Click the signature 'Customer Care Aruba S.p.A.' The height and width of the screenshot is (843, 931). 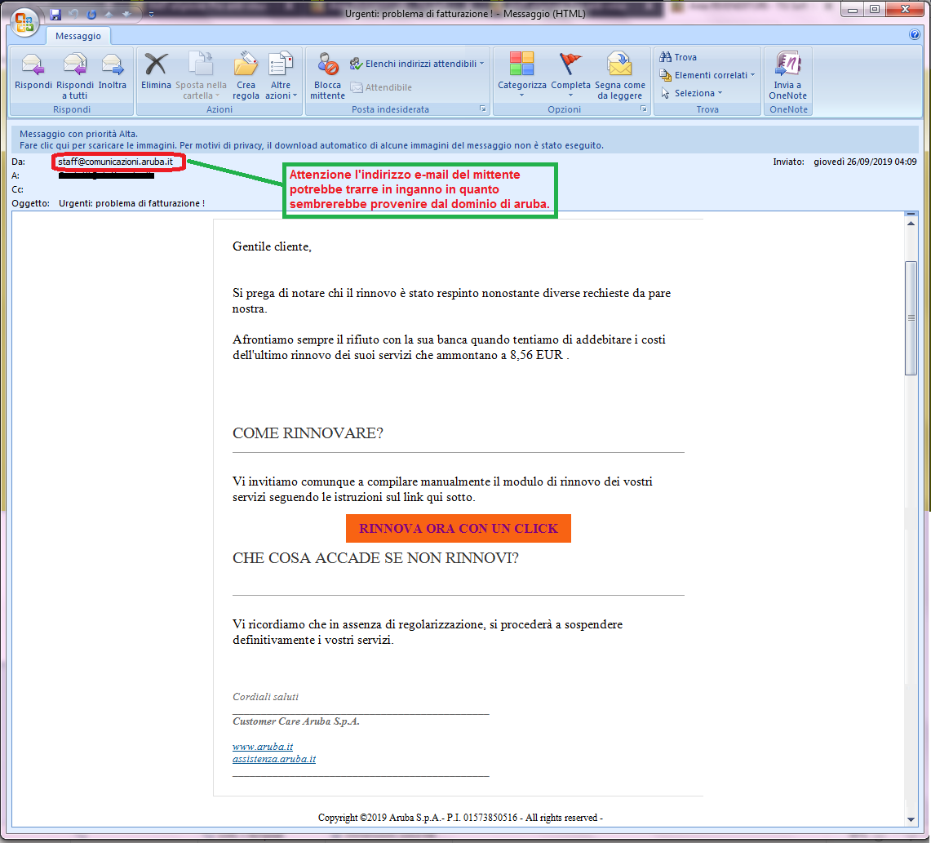pos(295,721)
